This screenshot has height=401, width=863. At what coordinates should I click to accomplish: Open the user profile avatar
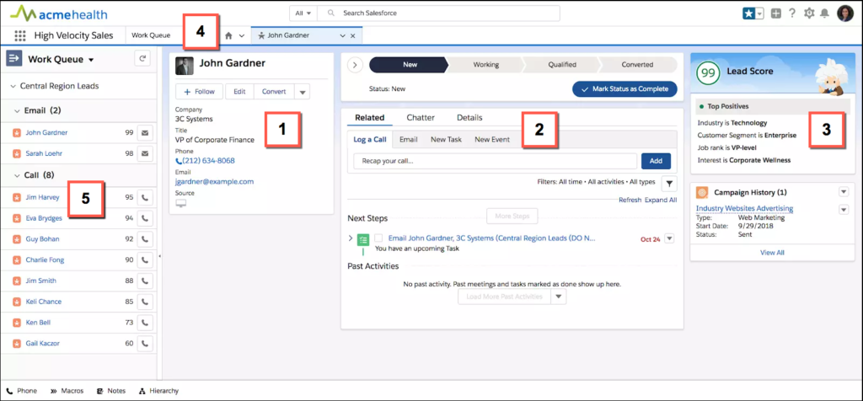pyautogui.click(x=844, y=13)
